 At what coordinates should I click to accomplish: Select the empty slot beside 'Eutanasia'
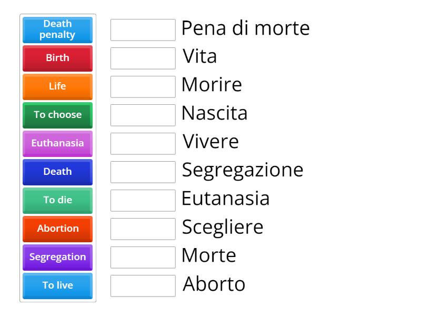(x=143, y=201)
